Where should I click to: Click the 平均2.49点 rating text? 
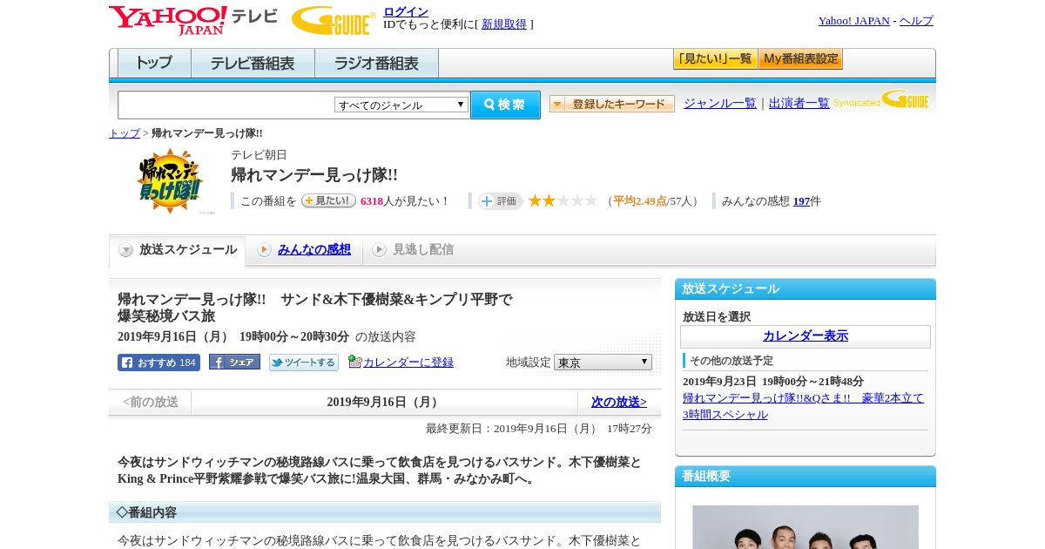[x=640, y=201]
